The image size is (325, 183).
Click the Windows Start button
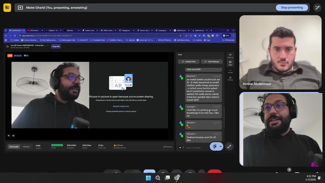point(148,178)
